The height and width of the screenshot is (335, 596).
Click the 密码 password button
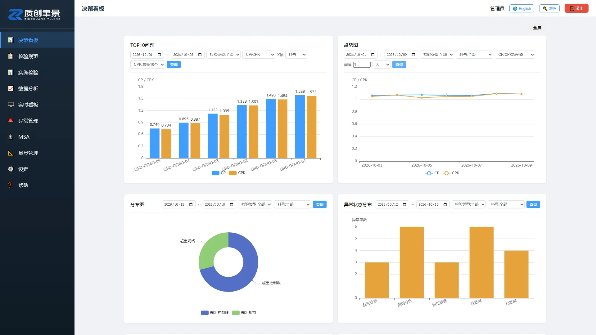(549, 8)
